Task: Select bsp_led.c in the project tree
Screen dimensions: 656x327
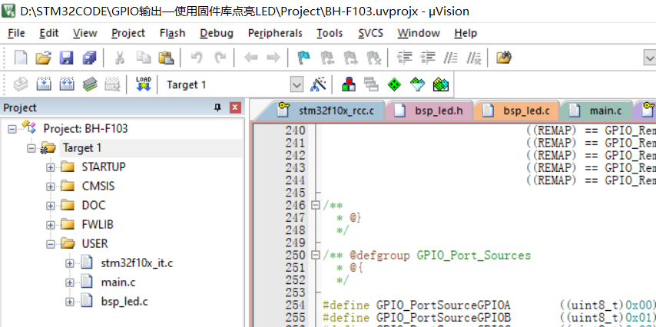Action: (x=124, y=302)
